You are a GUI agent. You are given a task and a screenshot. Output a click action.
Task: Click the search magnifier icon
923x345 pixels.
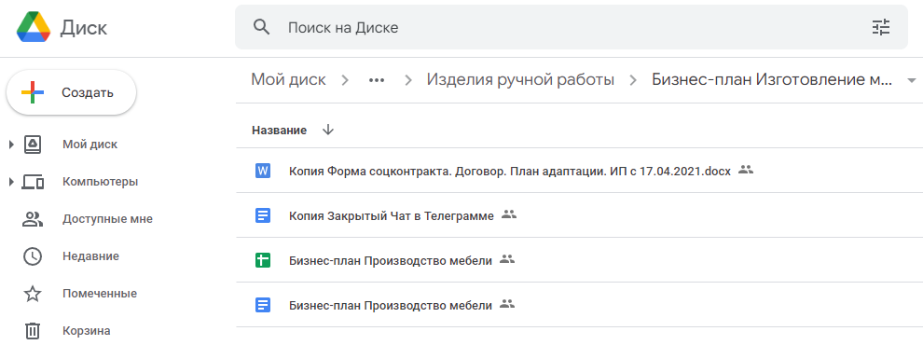tap(261, 27)
